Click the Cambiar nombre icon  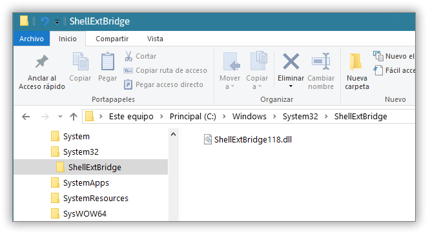pyautogui.click(x=321, y=61)
